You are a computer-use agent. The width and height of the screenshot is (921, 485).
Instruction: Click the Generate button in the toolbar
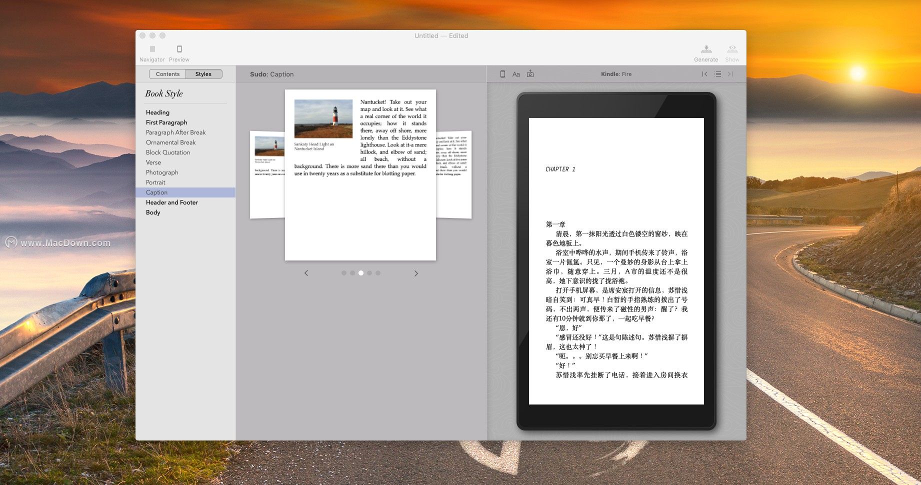(706, 51)
